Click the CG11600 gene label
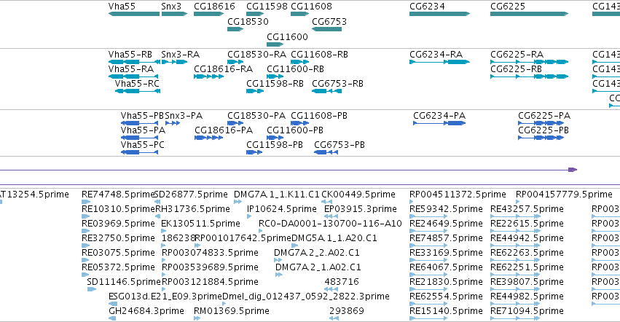Image resolution: width=620 pixels, height=322 pixels. pyautogui.click(x=287, y=36)
